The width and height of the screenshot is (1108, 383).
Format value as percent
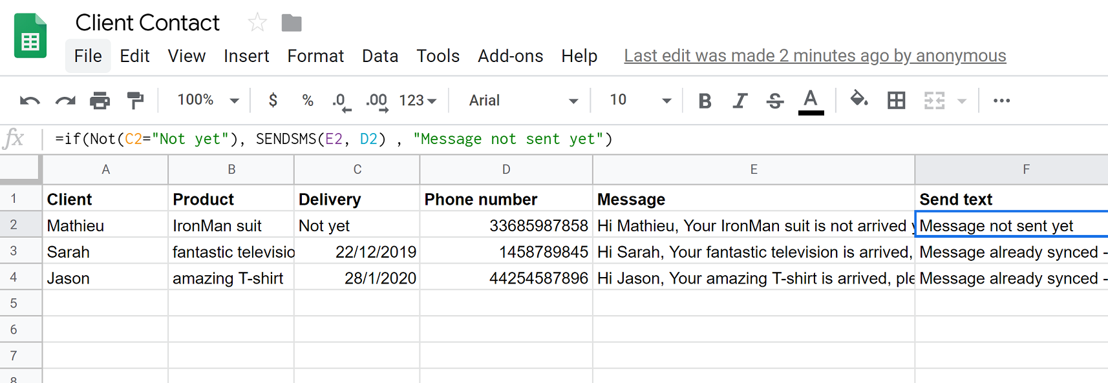[307, 100]
